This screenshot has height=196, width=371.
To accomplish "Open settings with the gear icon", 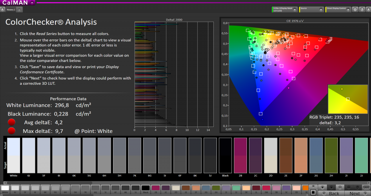I will click(x=355, y=9).
